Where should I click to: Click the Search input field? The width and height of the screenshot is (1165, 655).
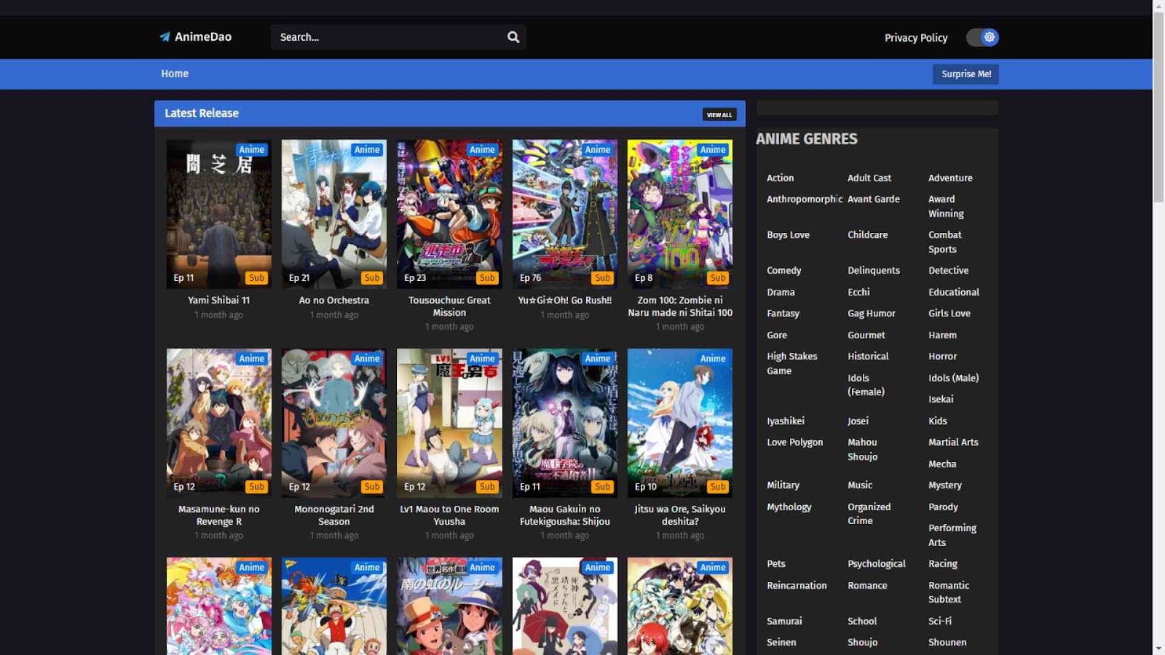(390, 37)
